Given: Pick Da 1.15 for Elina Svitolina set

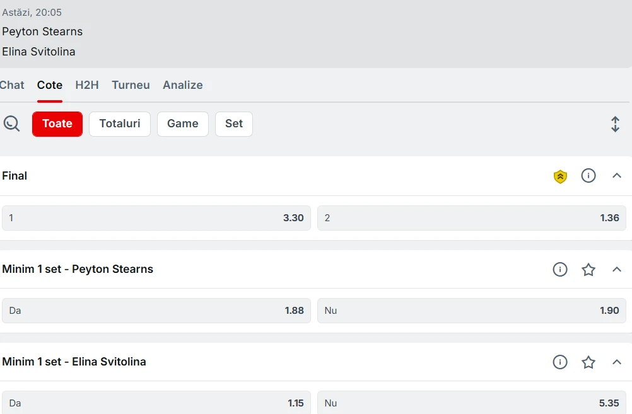Looking at the screenshot, I should 156,402.
